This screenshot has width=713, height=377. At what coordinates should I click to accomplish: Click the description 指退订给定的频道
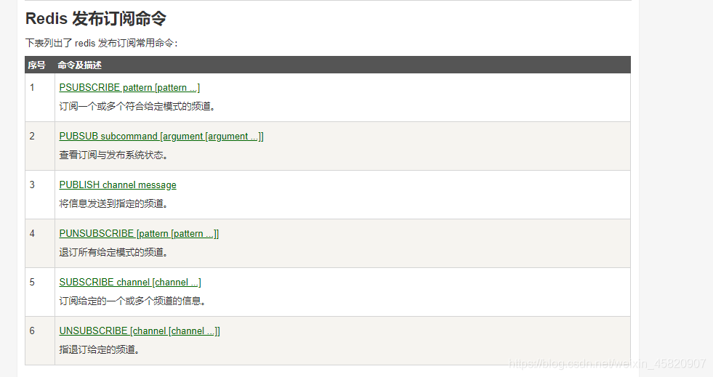pos(99,349)
